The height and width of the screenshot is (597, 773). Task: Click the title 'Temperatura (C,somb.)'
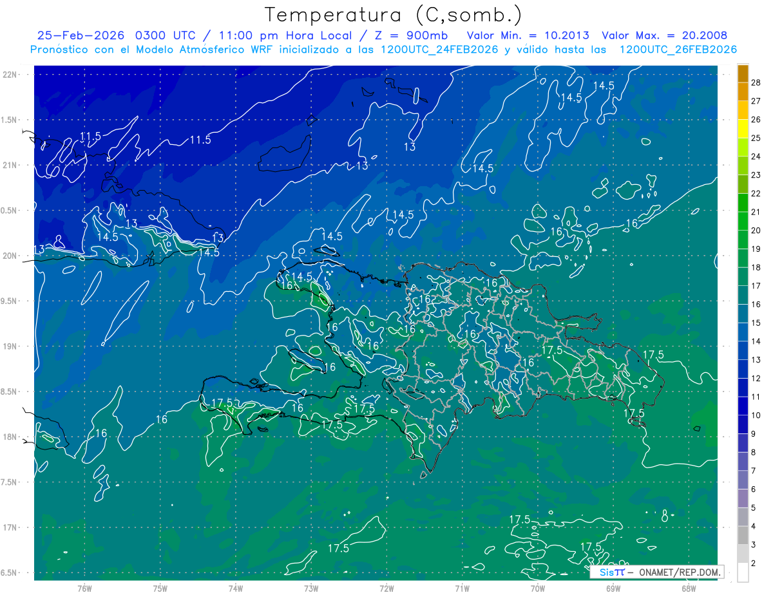[393, 15]
